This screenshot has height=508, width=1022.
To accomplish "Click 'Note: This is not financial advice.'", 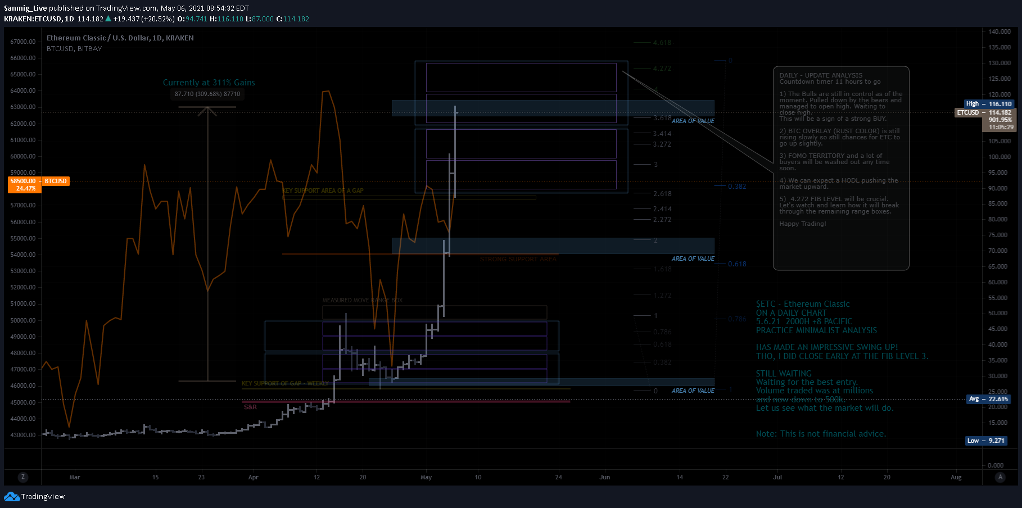I will pyautogui.click(x=821, y=434).
